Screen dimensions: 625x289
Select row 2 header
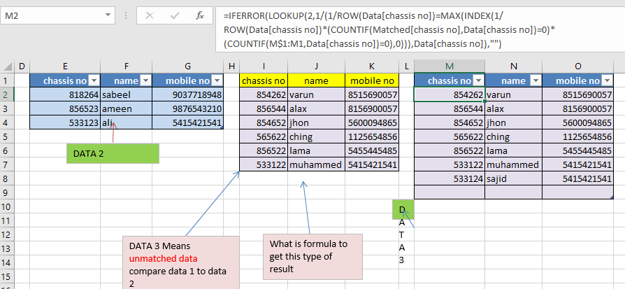pos(7,95)
